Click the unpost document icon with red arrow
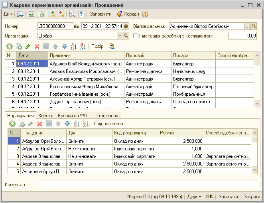Image resolution: width=264 pixels, height=203 pixels. pyautogui.click(x=61, y=14)
